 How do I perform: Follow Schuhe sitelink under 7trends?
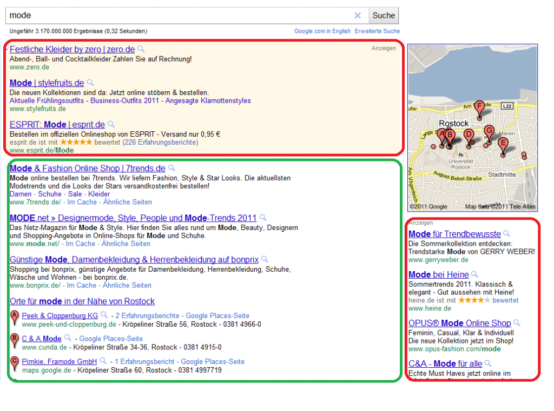pos(50,194)
